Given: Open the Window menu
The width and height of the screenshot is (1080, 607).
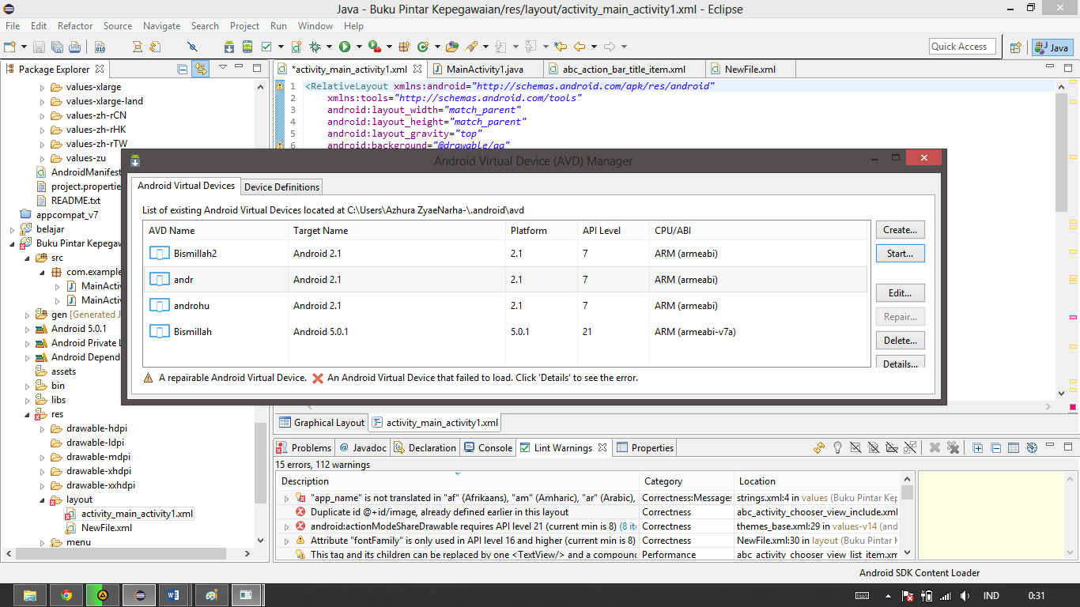Looking at the screenshot, I should pos(315,26).
